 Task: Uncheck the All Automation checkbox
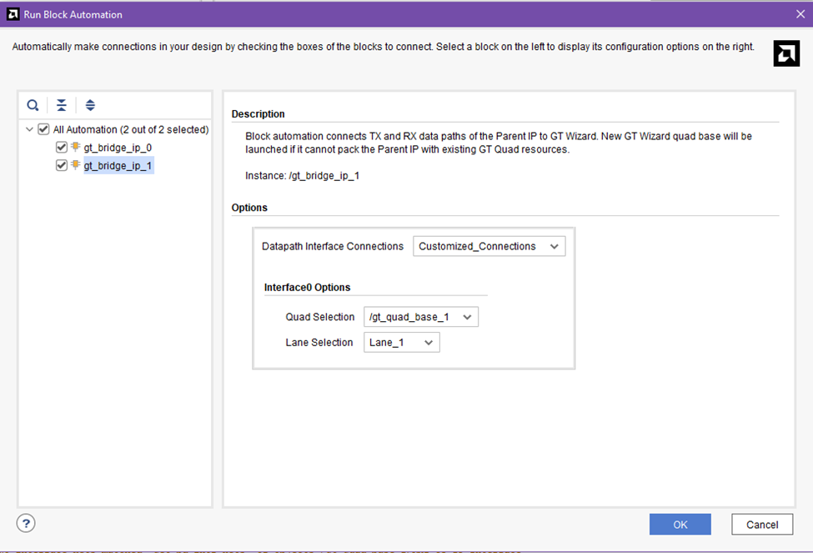tap(44, 129)
